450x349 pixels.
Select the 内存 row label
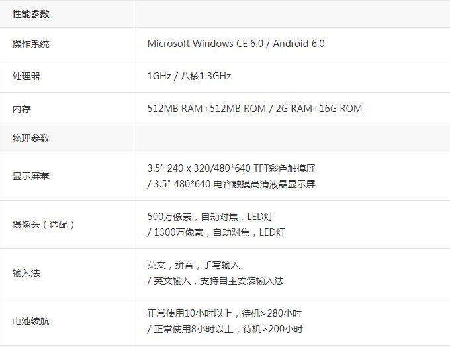pyautogui.click(x=22, y=109)
